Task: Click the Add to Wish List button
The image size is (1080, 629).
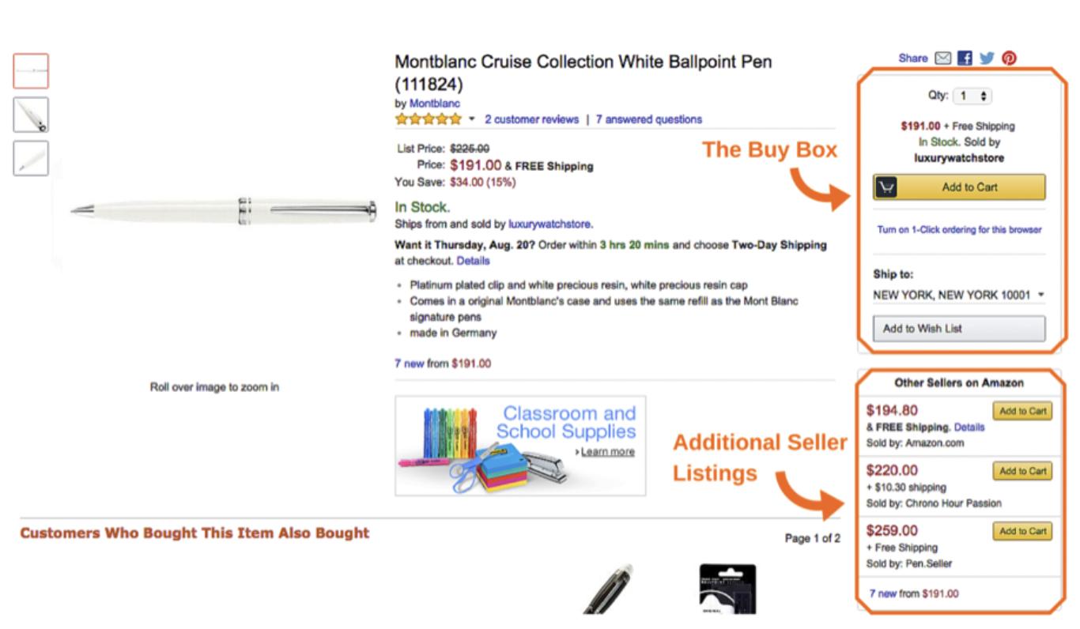Action: coord(959,329)
